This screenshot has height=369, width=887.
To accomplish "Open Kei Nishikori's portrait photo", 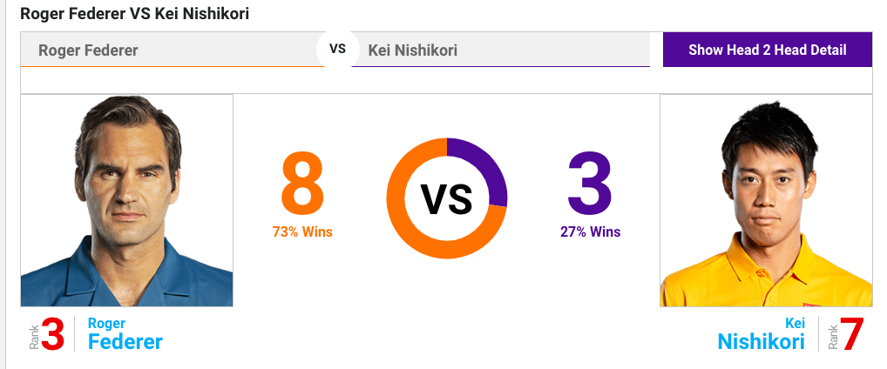I will point(766,201).
